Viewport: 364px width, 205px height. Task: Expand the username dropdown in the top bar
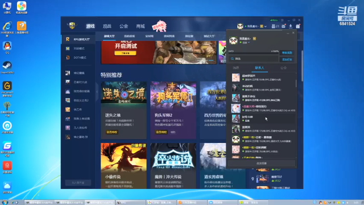(266, 27)
